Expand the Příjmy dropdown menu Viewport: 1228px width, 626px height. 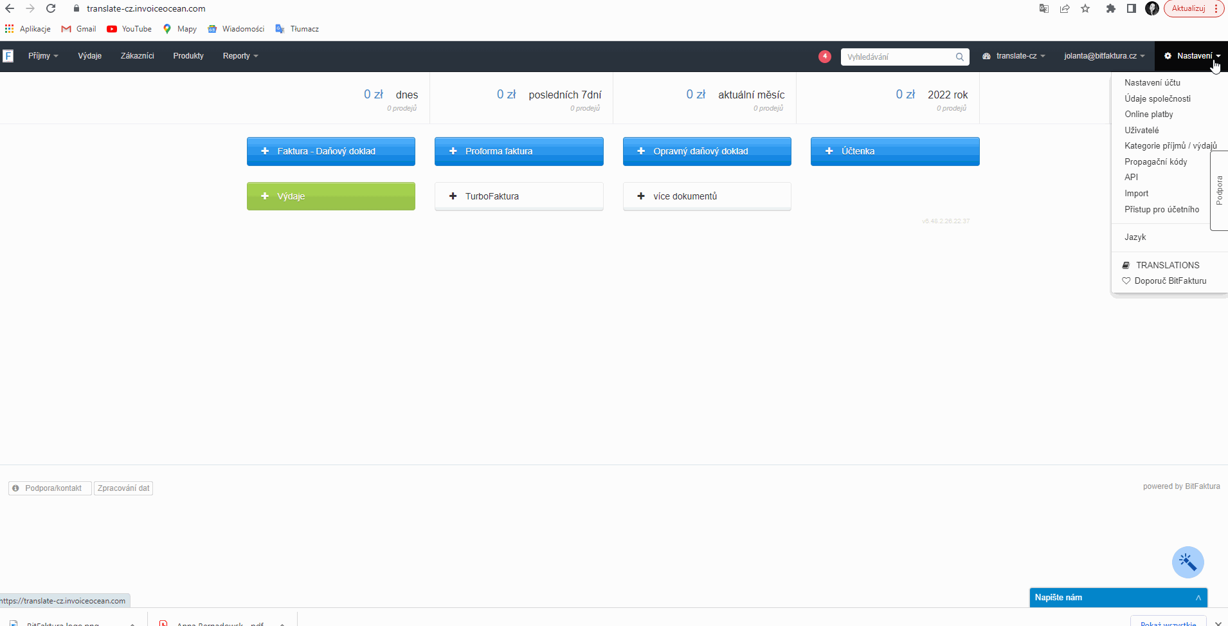(43, 56)
